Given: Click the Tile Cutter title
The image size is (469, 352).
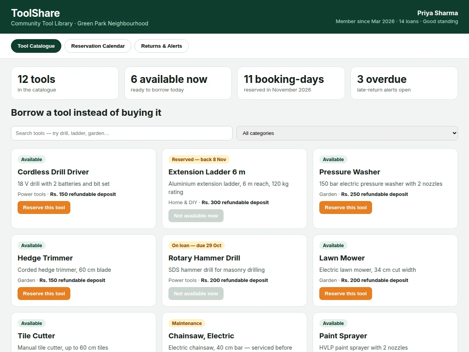Looking at the screenshot, I should click(x=36, y=336).
